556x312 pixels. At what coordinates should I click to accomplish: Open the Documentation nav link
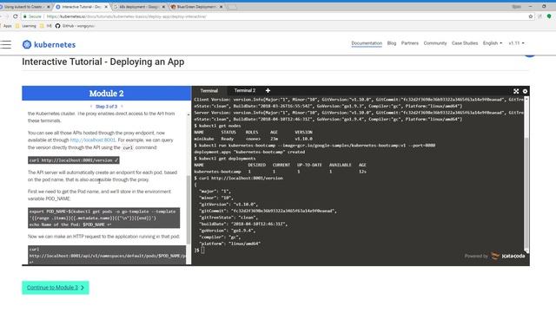(367, 43)
